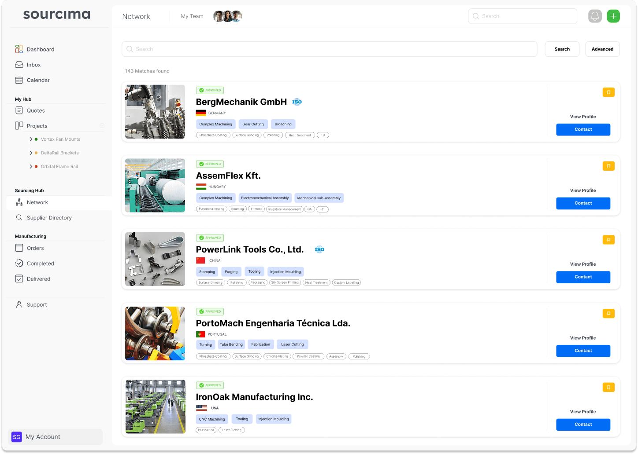View Profile of IronOak Manufacturing
638x454 pixels.
point(583,412)
